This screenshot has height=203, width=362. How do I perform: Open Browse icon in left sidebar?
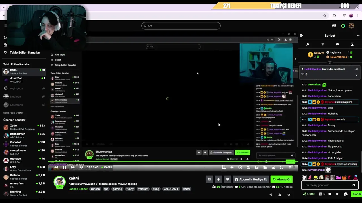5,45
